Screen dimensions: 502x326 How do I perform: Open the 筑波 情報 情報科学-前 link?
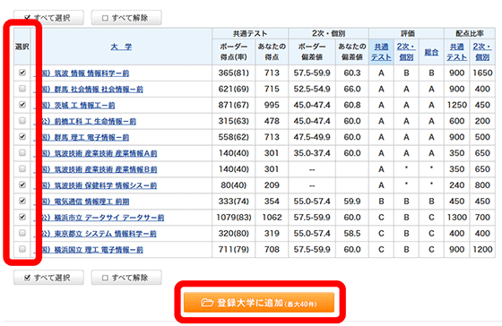click(x=85, y=73)
